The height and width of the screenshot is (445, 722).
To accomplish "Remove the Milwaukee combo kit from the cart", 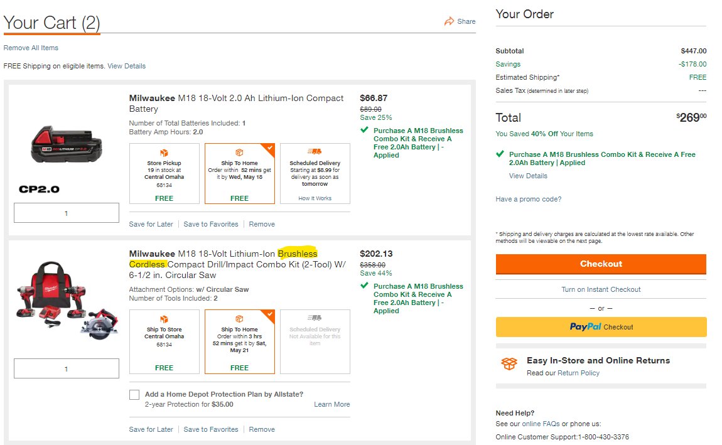I will [x=262, y=429].
